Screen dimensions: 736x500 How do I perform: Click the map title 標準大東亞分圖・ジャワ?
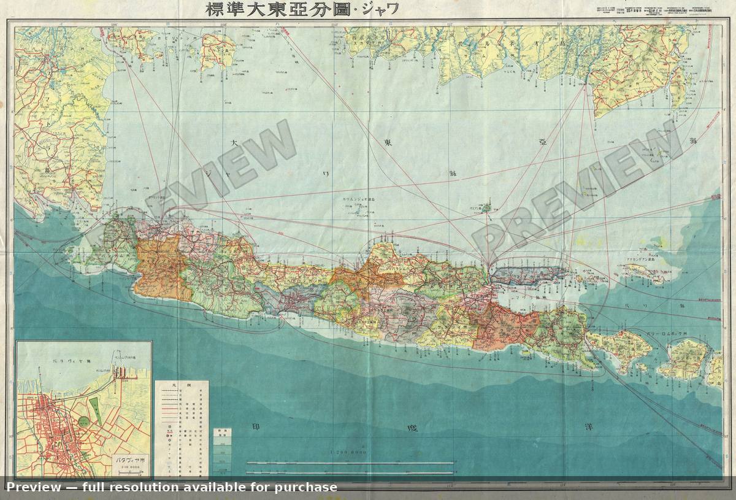pyautogui.click(x=302, y=9)
